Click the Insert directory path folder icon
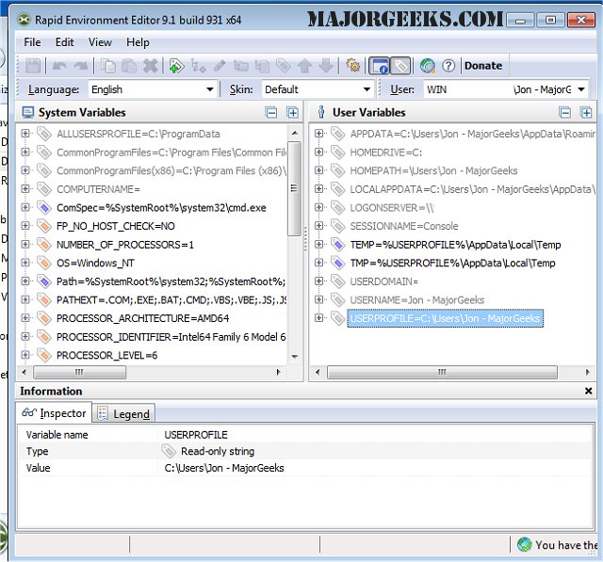Viewport: 603px width, 562px height. click(241, 66)
